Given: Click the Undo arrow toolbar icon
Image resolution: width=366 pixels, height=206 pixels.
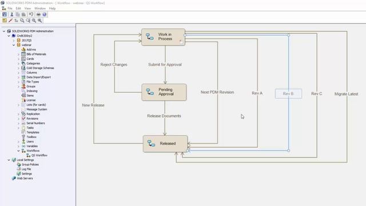Looking at the screenshot, I should tap(31, 14).
